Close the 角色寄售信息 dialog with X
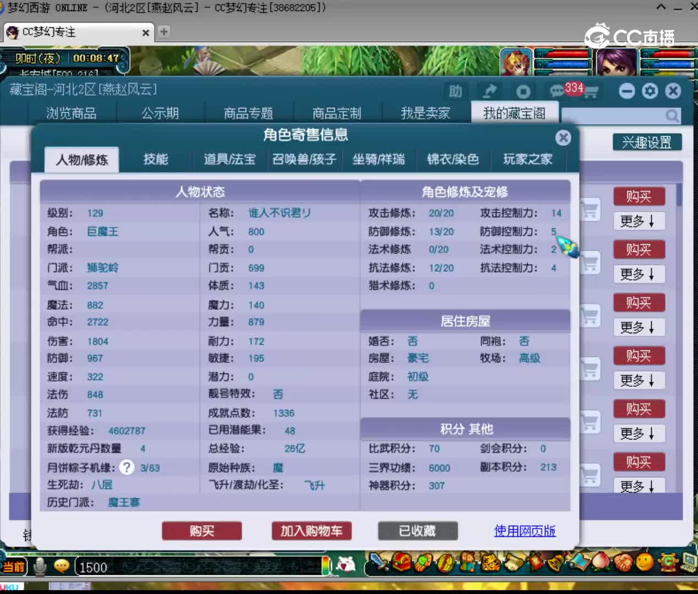This screenshot has width=698, height=594. tap(563, 137)
